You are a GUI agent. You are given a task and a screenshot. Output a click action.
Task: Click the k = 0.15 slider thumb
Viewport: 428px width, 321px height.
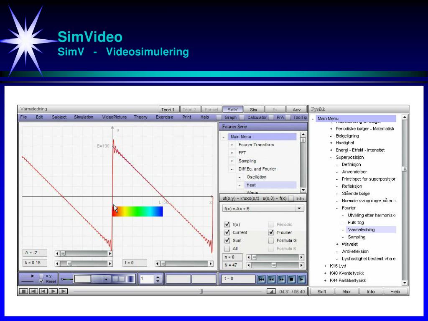coord(69,263)
